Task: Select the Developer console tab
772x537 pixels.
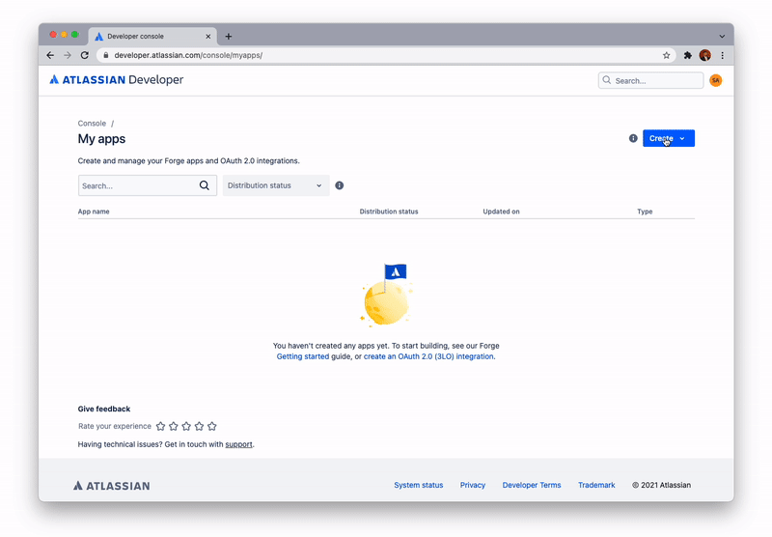Action: point(152,37)
